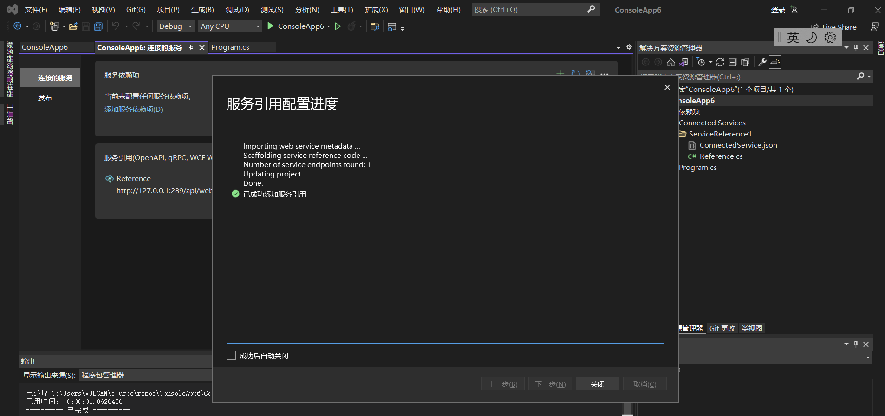The width and height of the screenshot is (885, 416).
Task: Open the 生成(B) menu
Action: pyautogui.click(x=202, y=10)
